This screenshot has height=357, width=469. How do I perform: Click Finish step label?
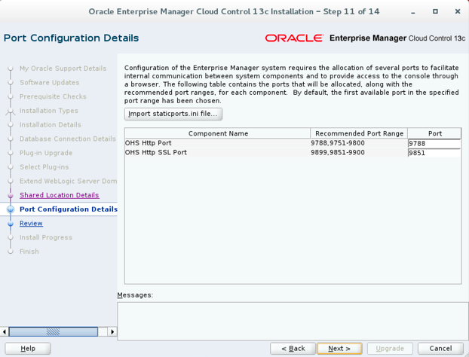click(x=29, y=252)
